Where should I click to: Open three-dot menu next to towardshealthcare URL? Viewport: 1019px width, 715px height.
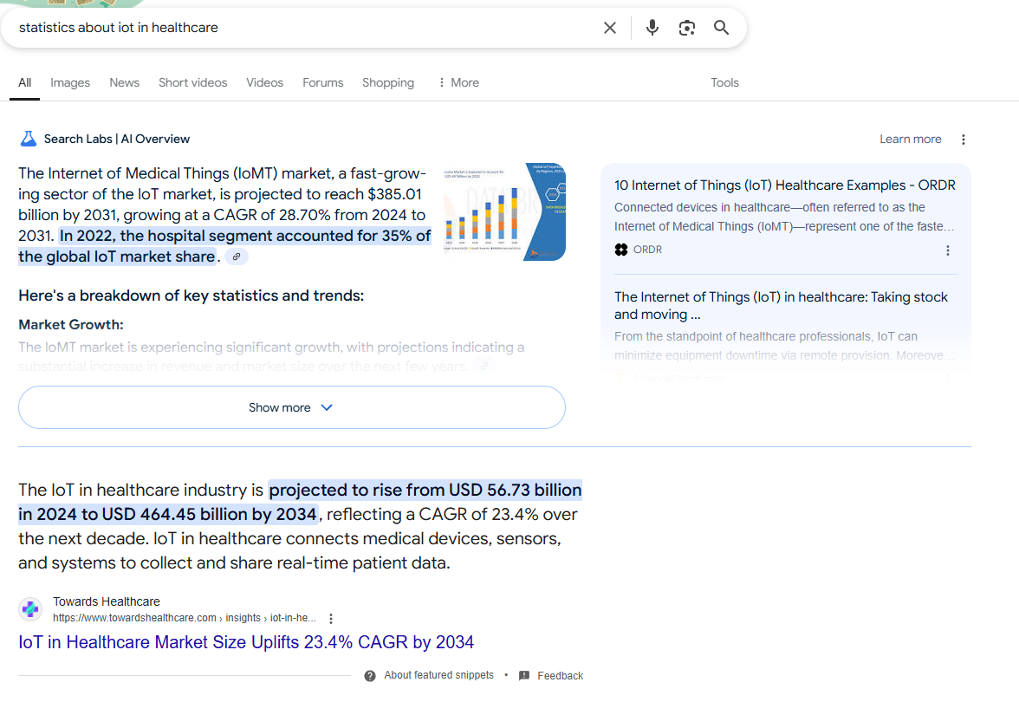[x=331, y=619]
